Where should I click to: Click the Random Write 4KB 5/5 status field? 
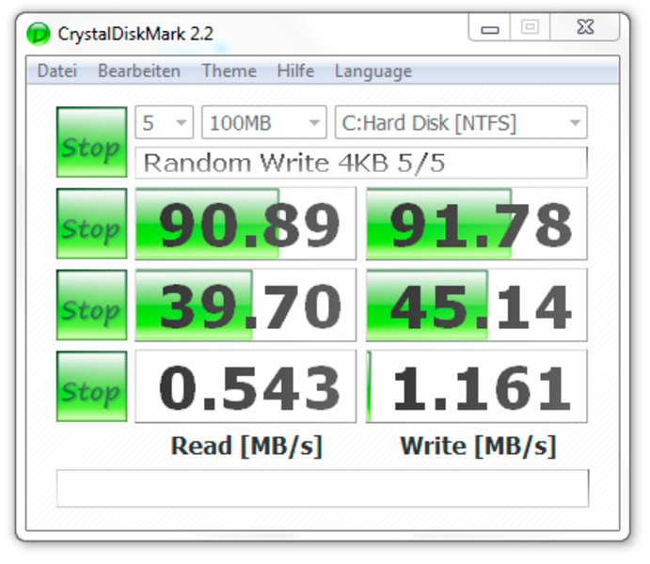[x=361, y=163]
